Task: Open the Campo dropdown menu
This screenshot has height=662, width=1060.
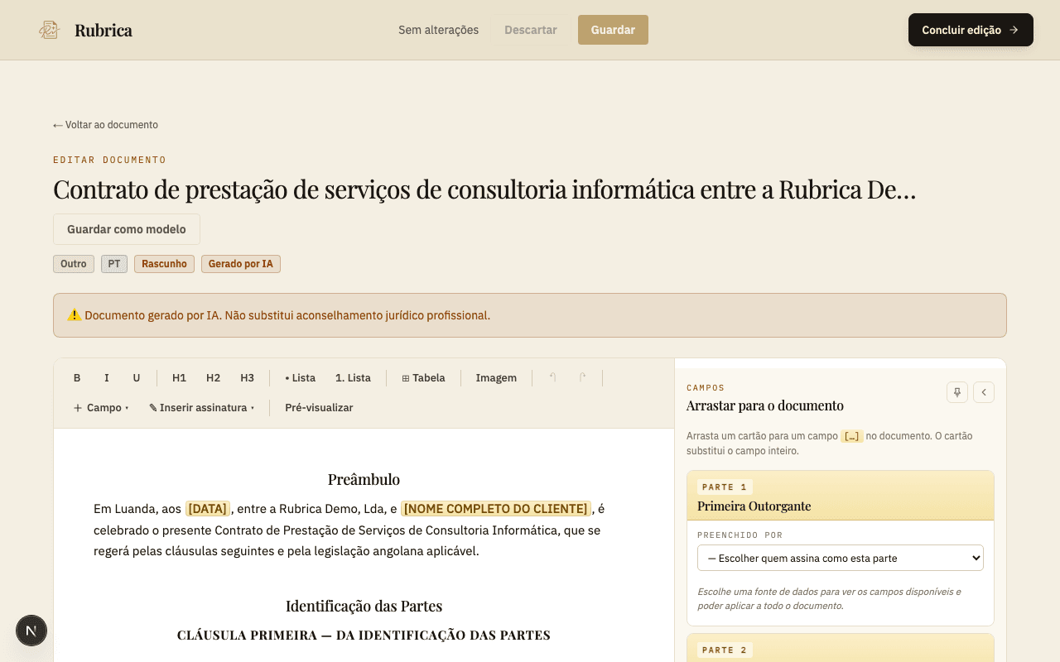Action: pos(101,408)
